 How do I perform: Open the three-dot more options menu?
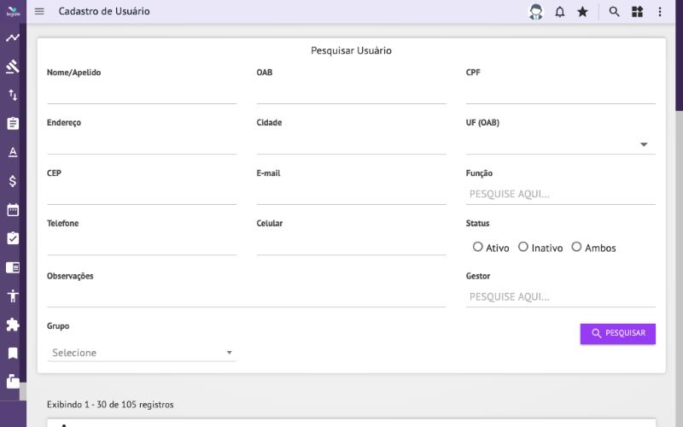tap(660, 12)
